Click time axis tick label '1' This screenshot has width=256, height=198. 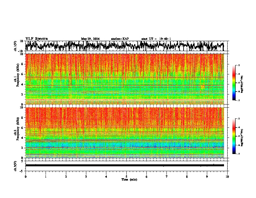[x=46, y=177]
